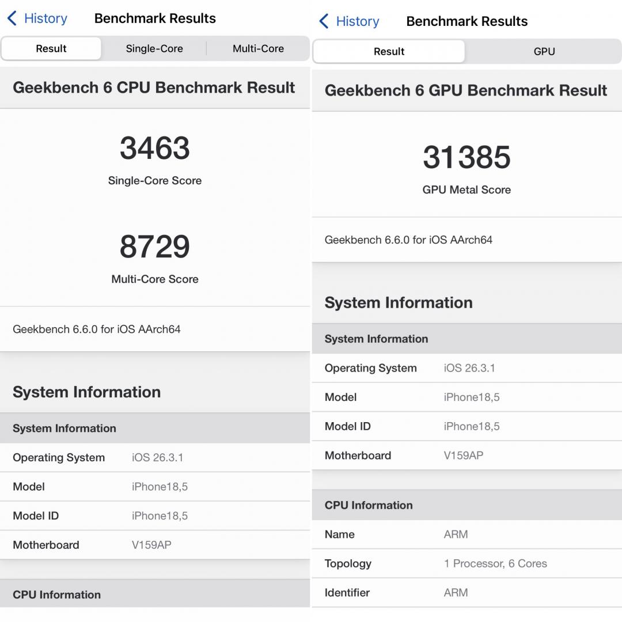Click the Operating System row showing iOS 26.3.1
Image resolution: width=622 pixels, height=622 pixels.
coord(155,457)
